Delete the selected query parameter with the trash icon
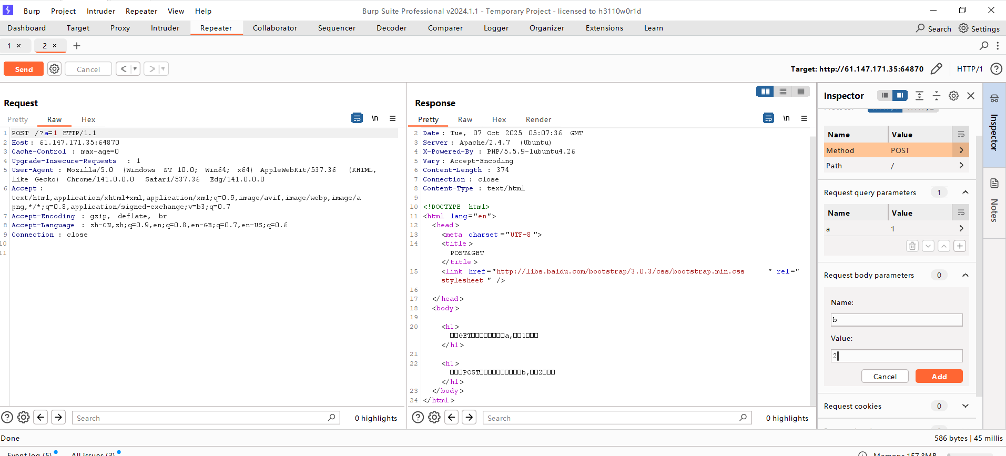Screen dimensions: 1006x456 912,246
